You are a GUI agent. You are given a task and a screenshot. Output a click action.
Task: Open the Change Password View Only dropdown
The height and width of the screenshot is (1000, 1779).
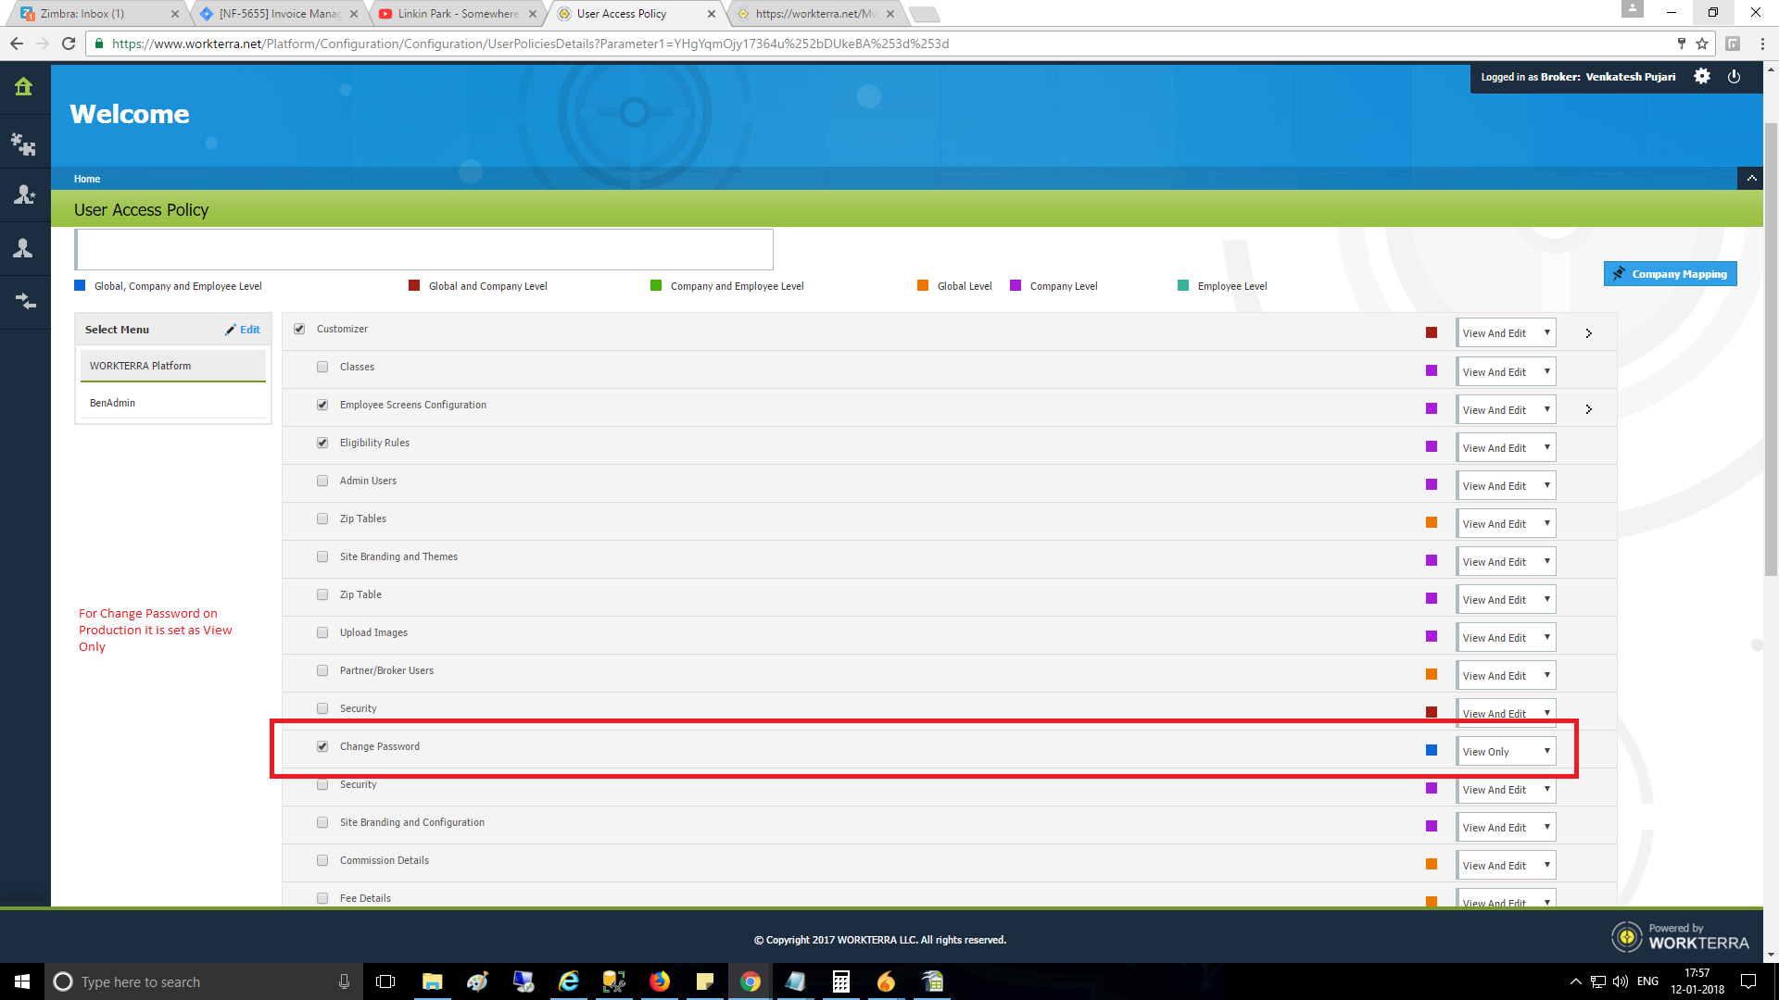pyautogui.click(x=1506, y=752)
